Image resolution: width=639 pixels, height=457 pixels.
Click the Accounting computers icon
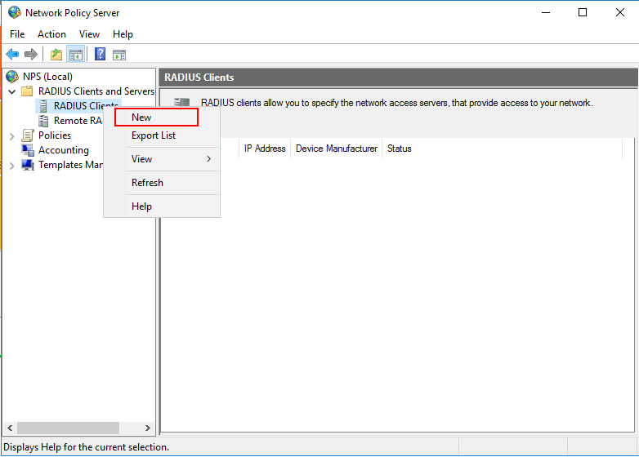pos(28,150)
